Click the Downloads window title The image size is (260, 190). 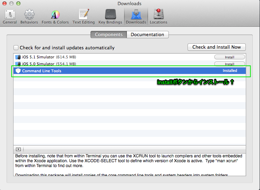pos(130,4)
